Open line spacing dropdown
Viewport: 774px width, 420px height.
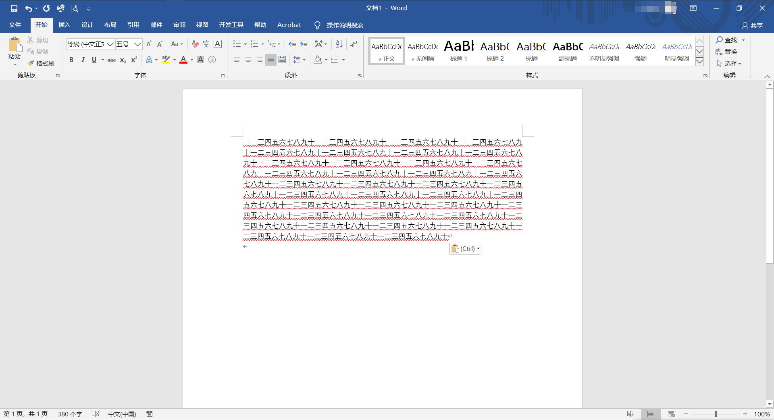click(x=304, y=60)
